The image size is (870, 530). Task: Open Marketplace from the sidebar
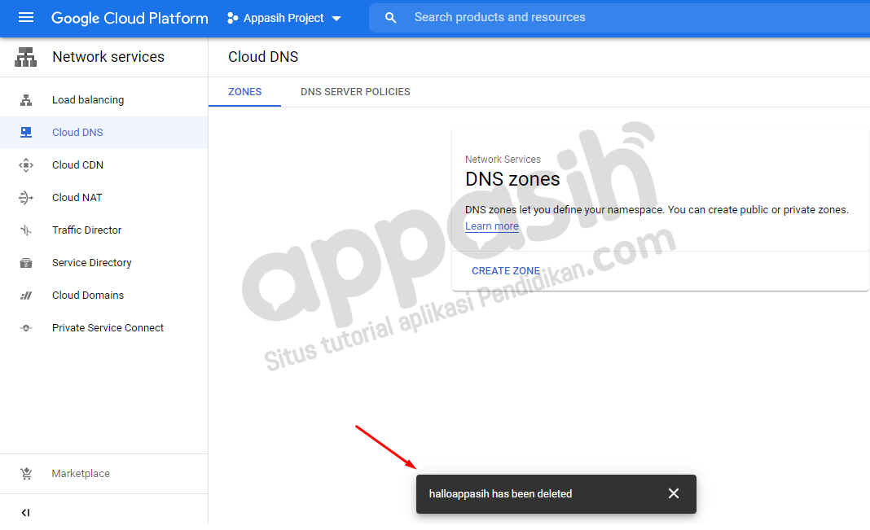103,474
